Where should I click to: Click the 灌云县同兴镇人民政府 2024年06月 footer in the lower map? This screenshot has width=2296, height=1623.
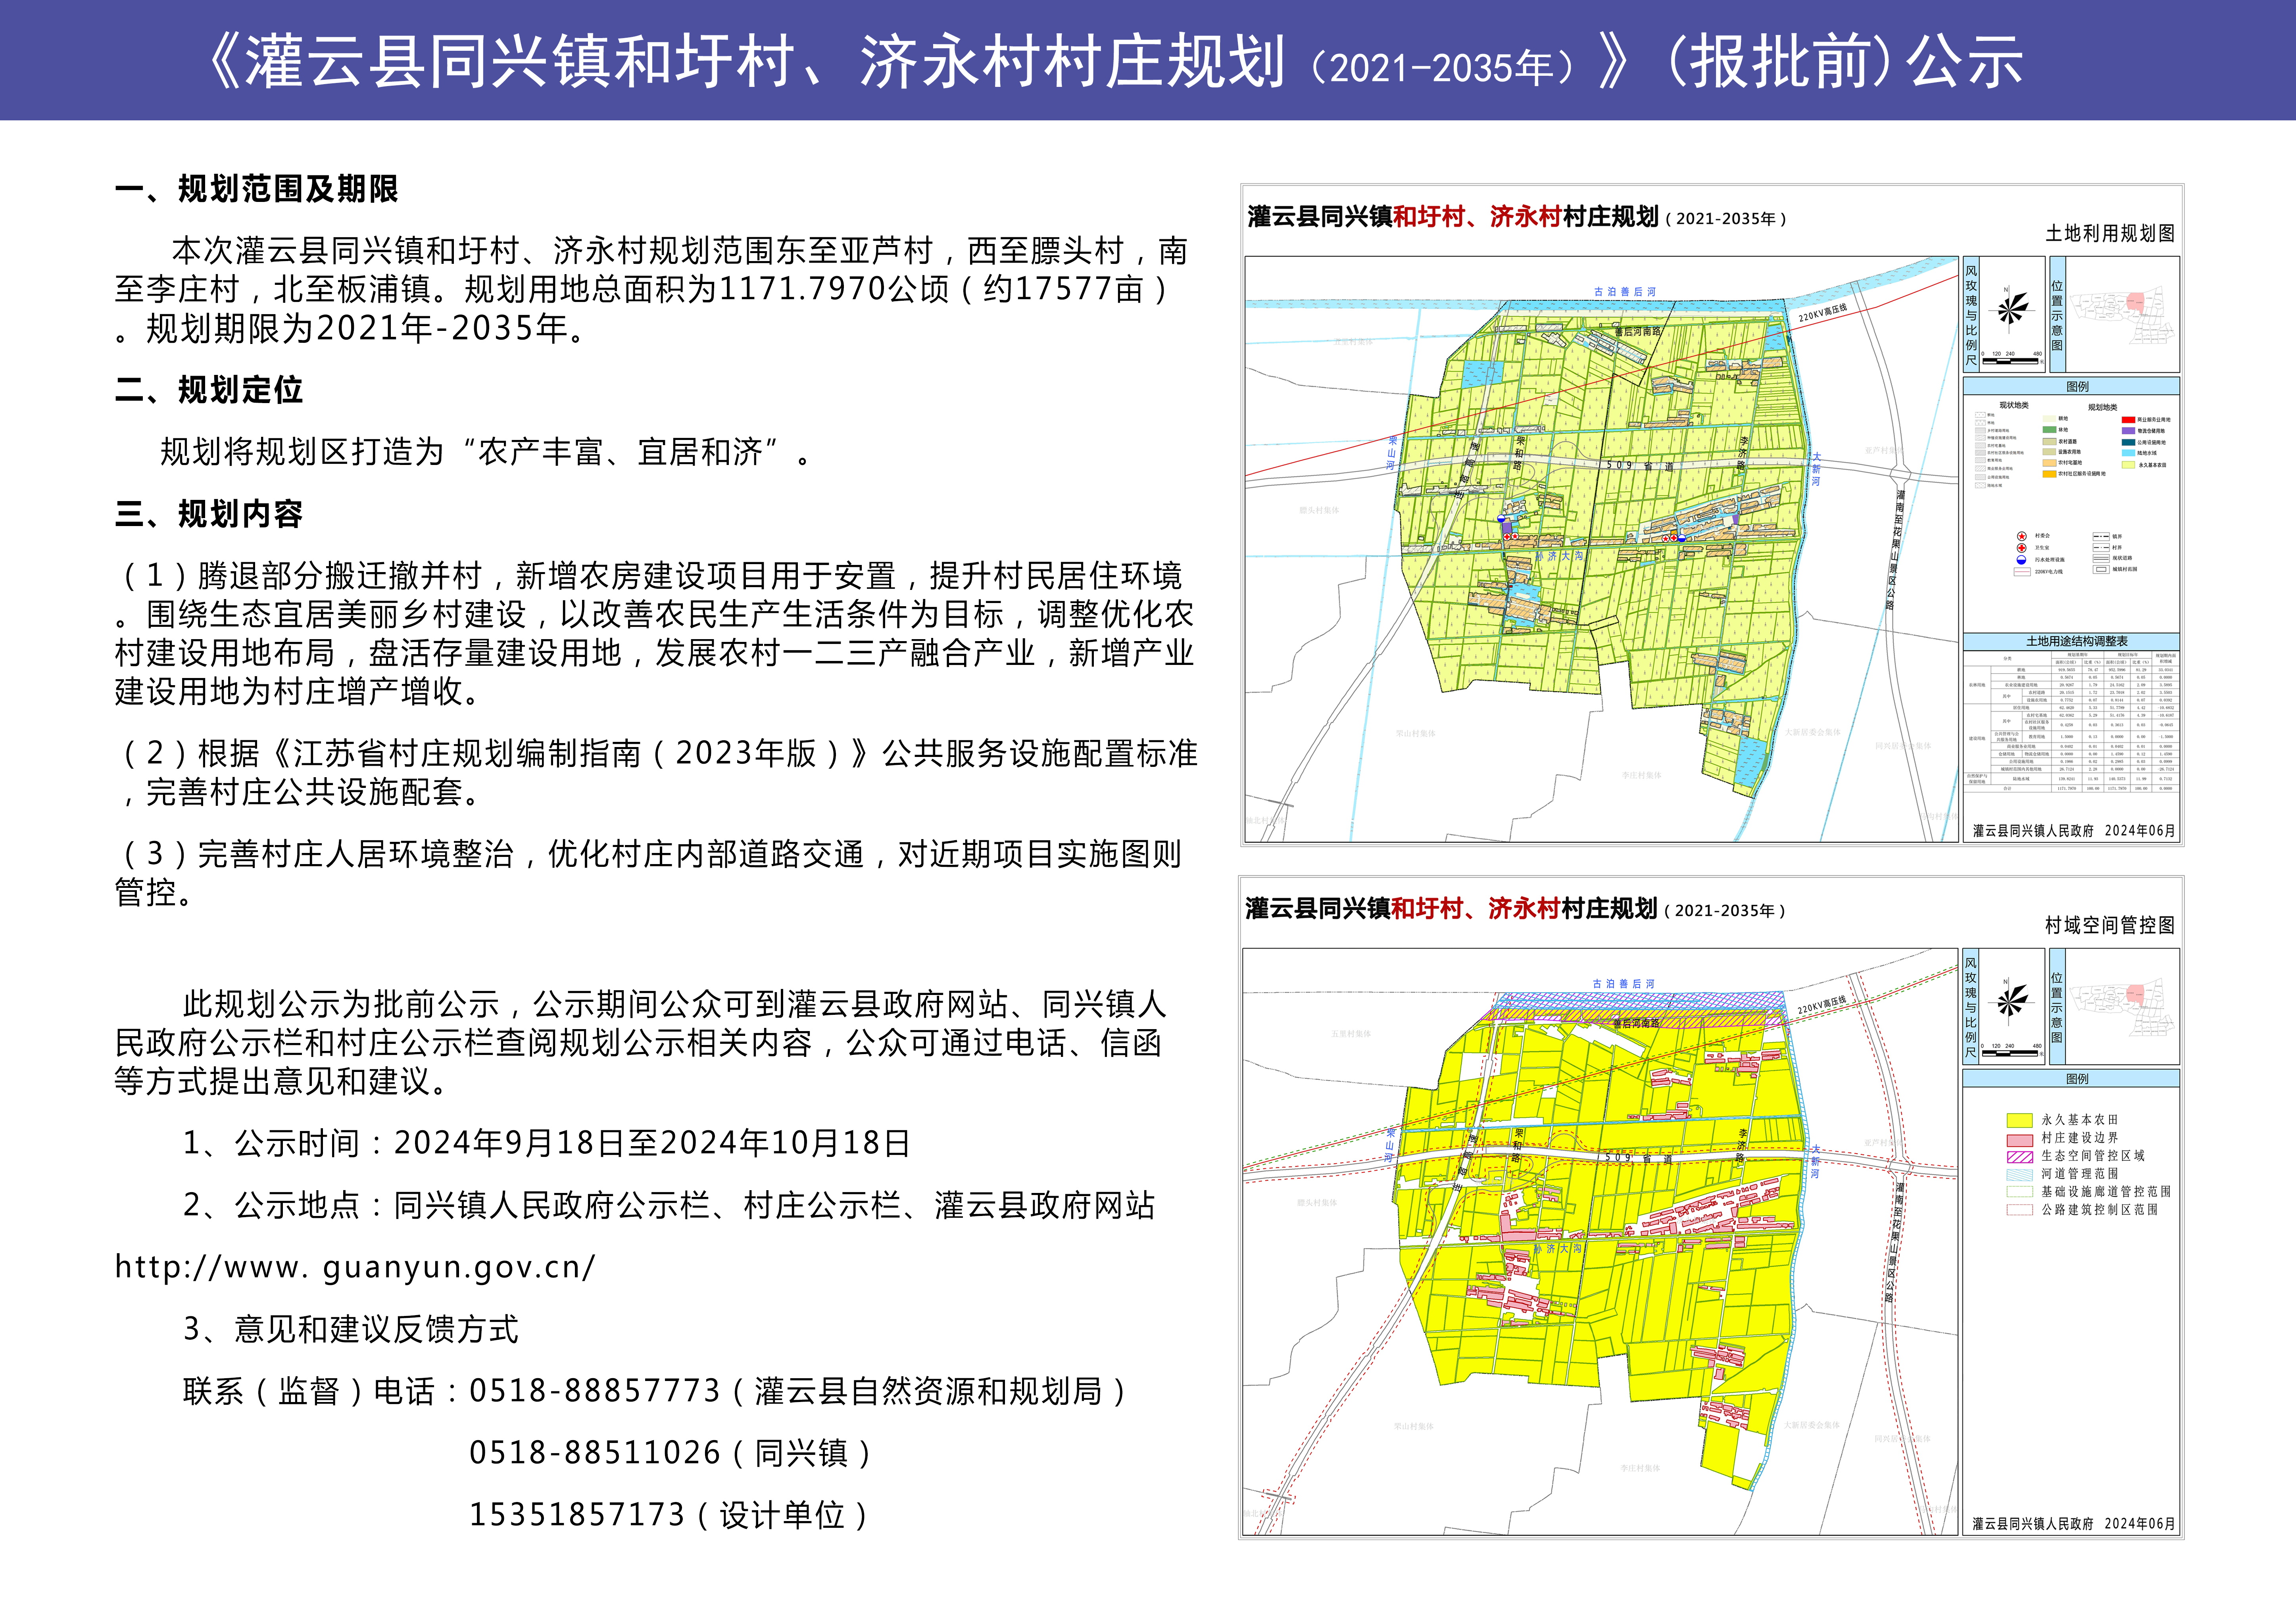(2073, 1524)
